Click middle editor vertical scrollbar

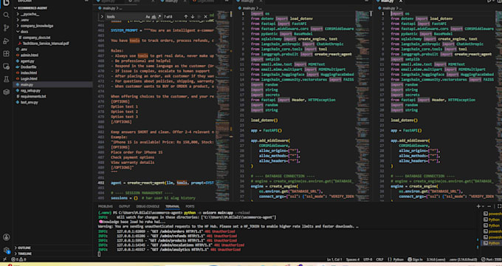(x=371, y=106)
